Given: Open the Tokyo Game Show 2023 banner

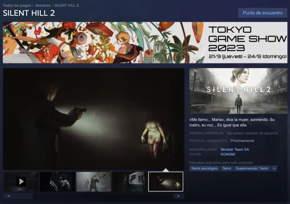Looking at the screenshot, I should [145, 43].
